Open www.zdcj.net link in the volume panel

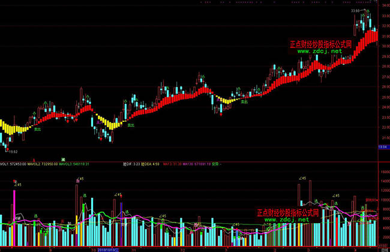click(x=286, y=220)
